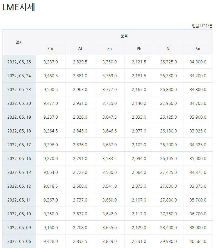Image resolution: width=216 pixels, height=248 pixels.
Task: Click the date cell 2022. 05. 23
Action: (19, 90)
